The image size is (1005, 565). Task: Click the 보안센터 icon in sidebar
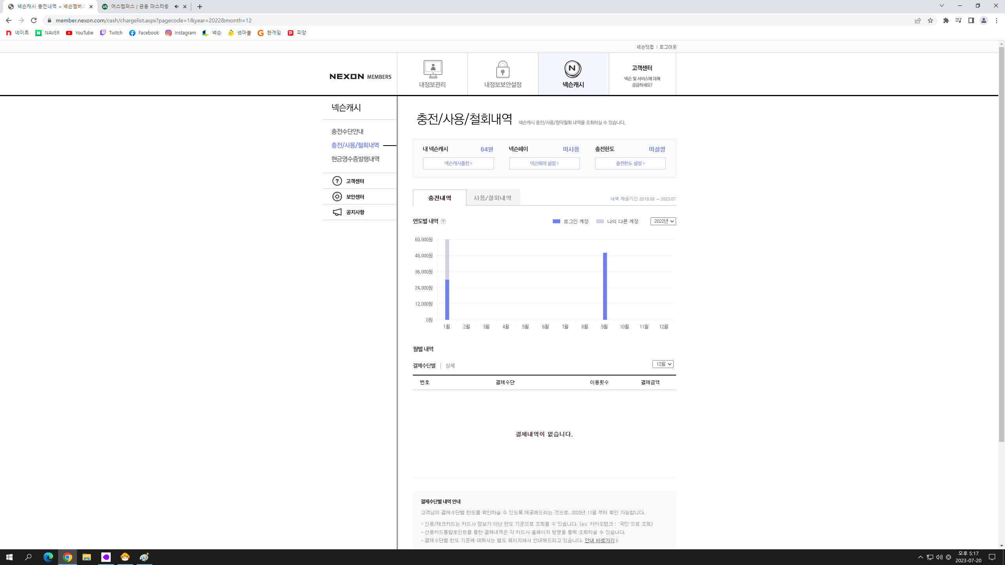(337, 196)
